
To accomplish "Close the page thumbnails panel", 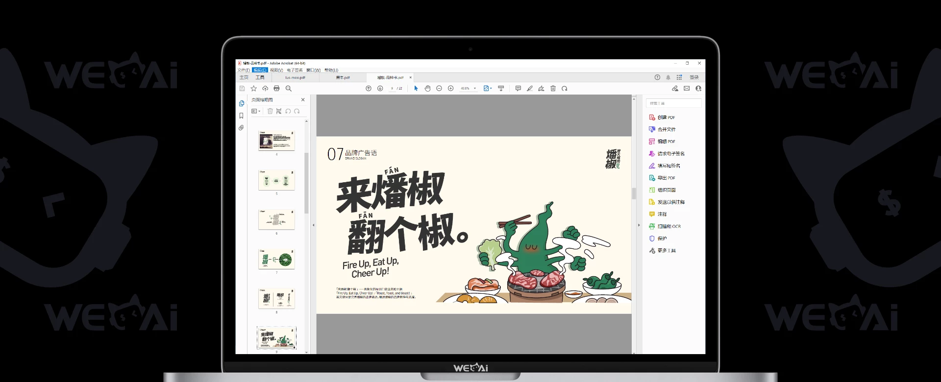I will click(303, 100).
